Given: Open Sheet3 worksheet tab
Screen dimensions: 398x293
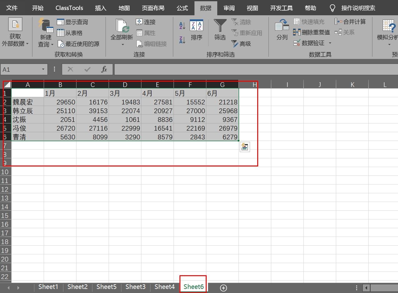Looking at the screenshot, I should tap(135, 287).
